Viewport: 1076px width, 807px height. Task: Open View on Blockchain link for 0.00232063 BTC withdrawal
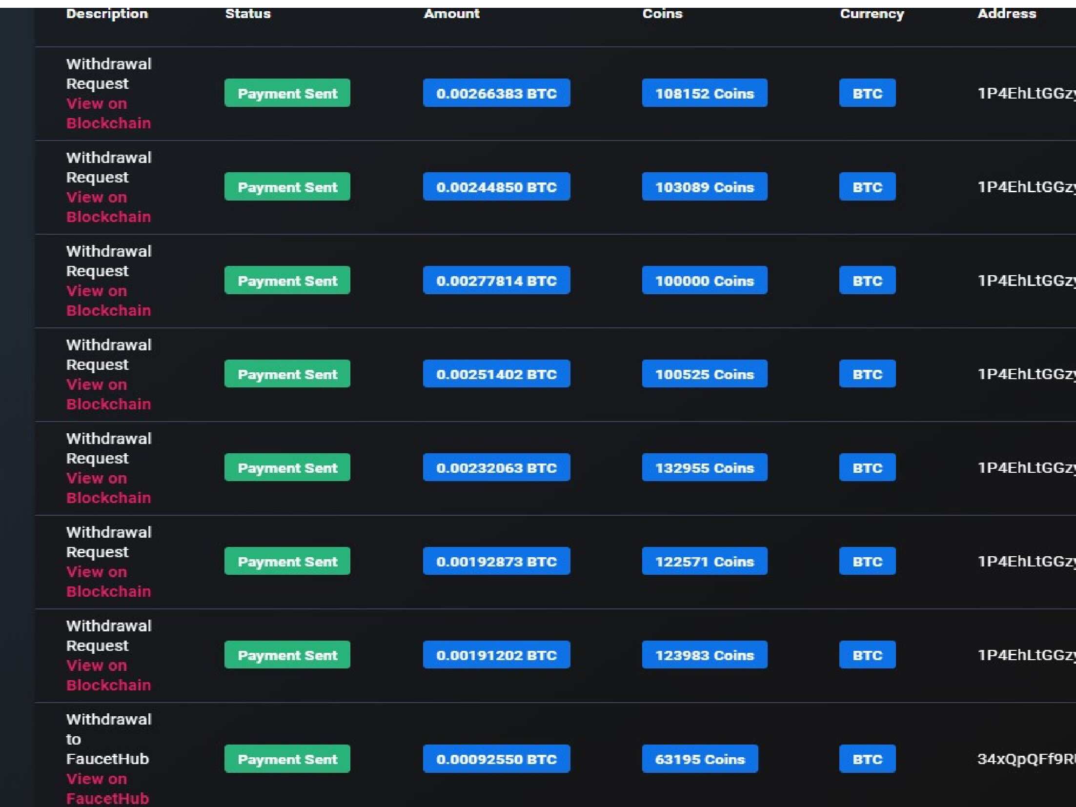tap(108, 488)
